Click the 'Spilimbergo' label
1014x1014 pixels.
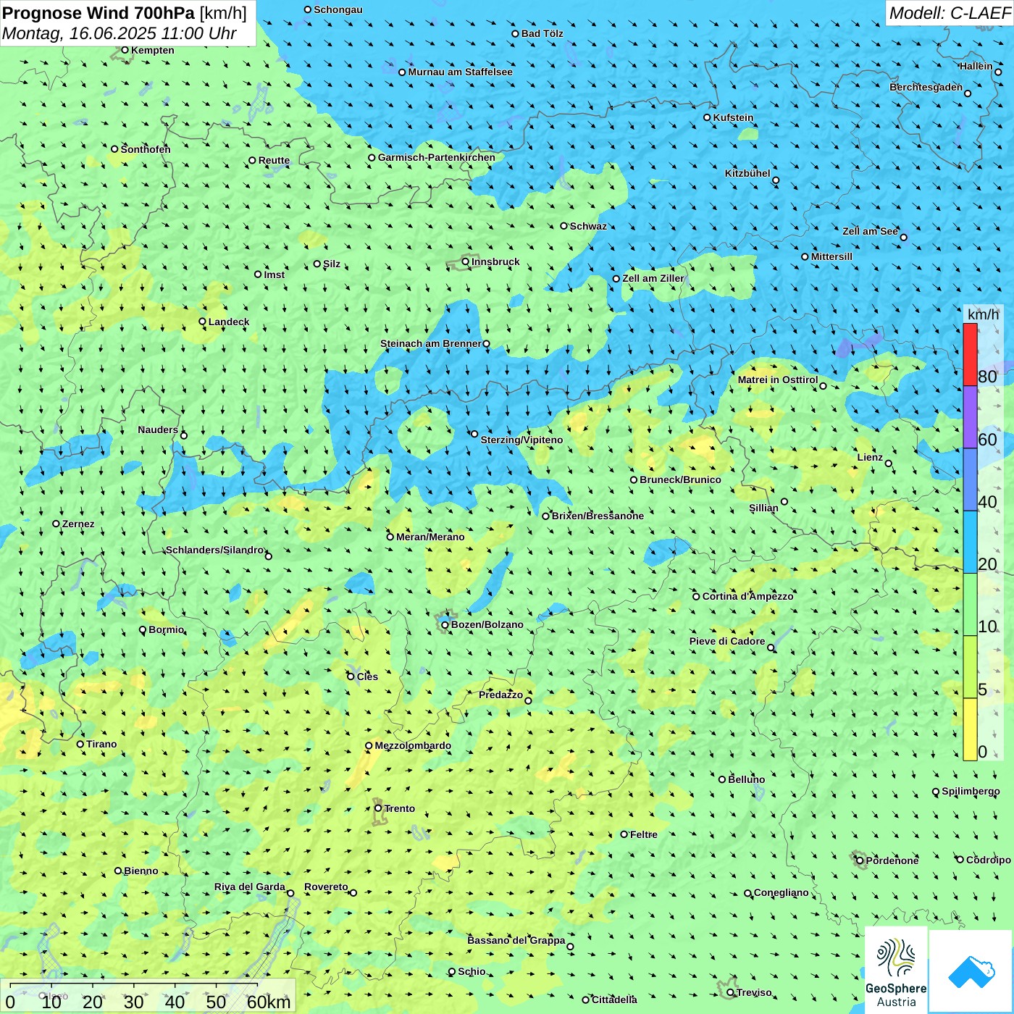tap(971, 791)
